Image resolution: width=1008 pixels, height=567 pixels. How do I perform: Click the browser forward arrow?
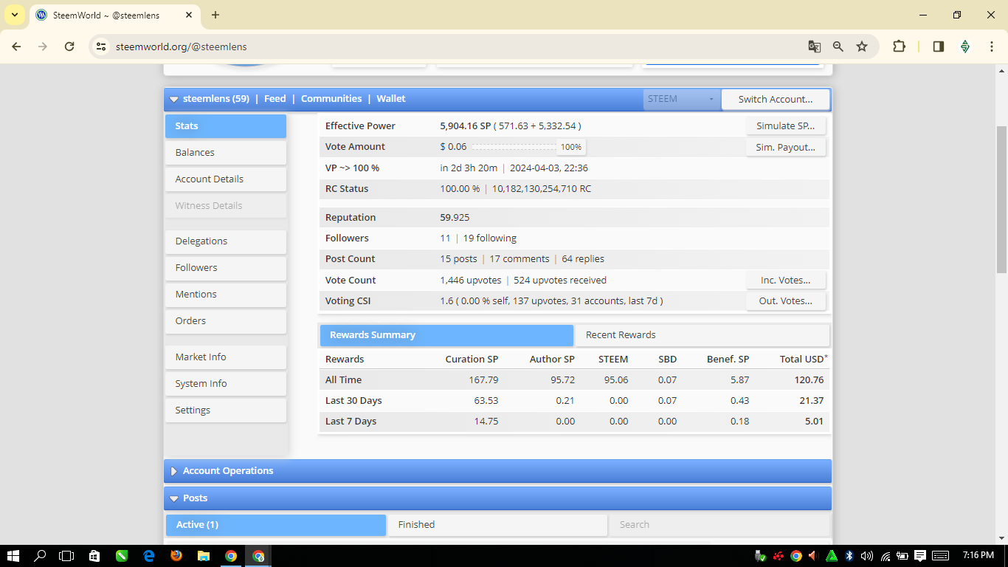pos(43,47)
